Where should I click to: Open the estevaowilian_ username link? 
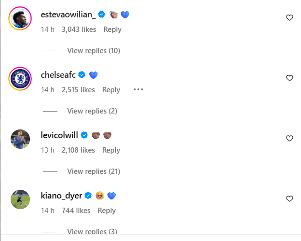pyautogui.click(x=68, y=15)
